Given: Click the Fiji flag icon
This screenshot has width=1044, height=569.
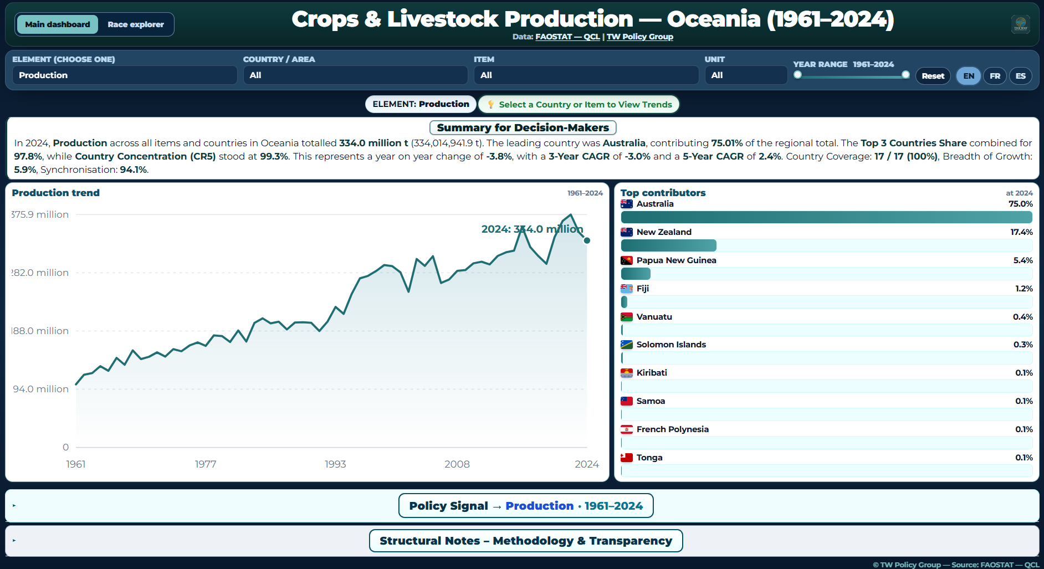Looking at the screenshot, I should 627,289.
